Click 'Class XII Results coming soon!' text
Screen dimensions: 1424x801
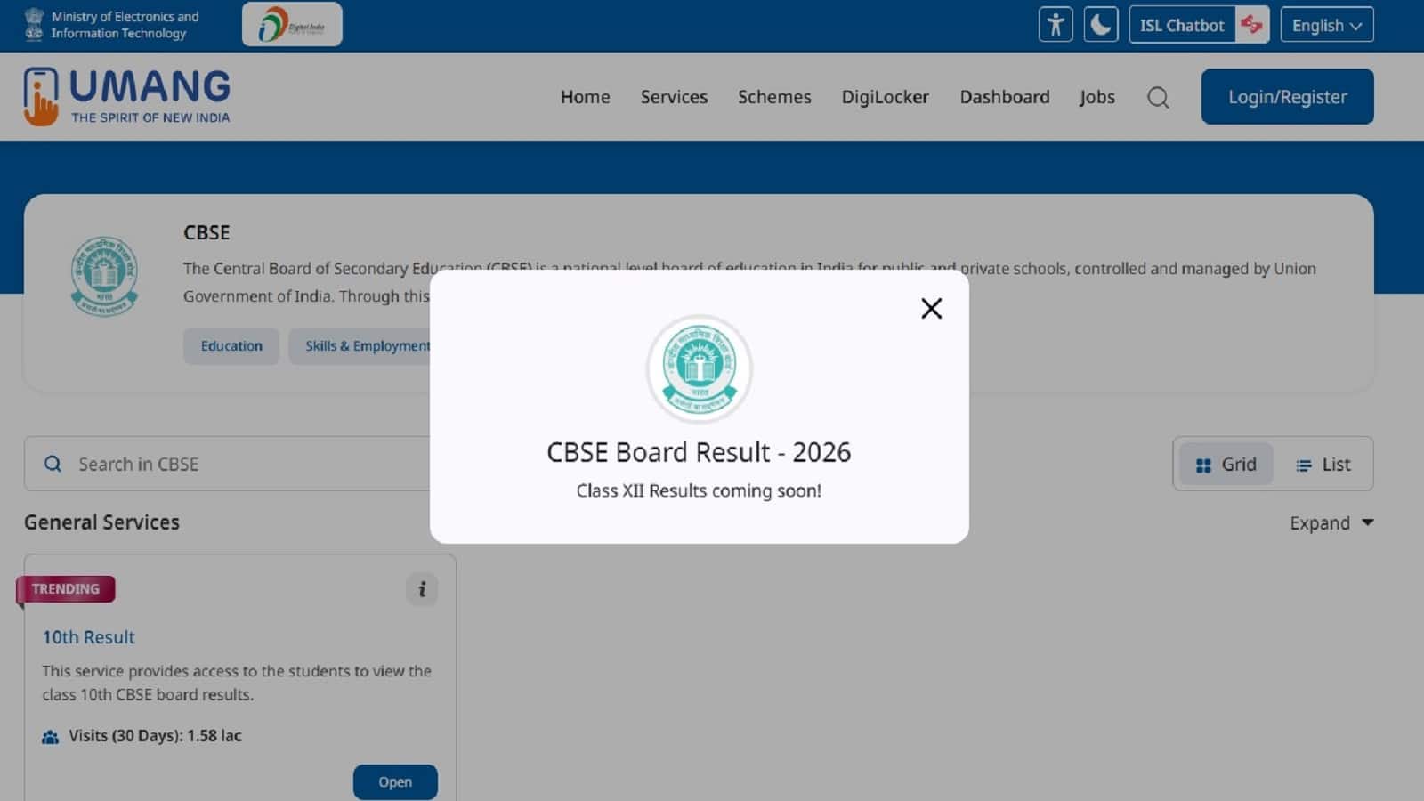(x=699, y=490)
